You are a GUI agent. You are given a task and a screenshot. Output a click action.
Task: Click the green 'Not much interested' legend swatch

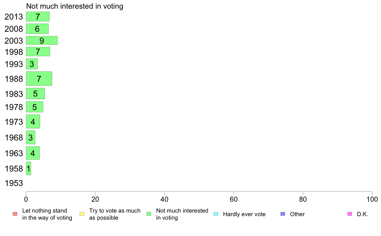coord(149,214)
